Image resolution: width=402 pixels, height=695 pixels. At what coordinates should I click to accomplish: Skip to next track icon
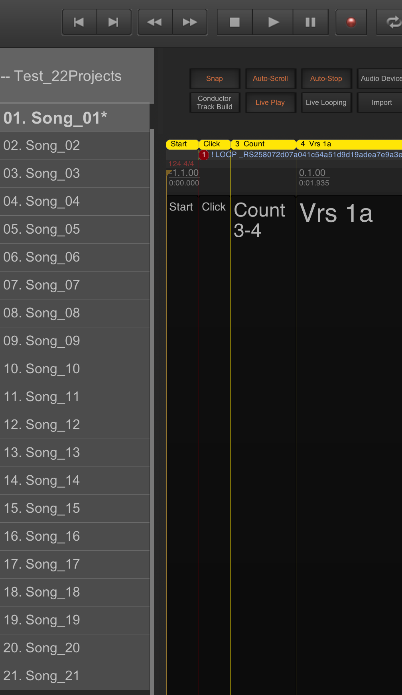[x=114, y=22]
